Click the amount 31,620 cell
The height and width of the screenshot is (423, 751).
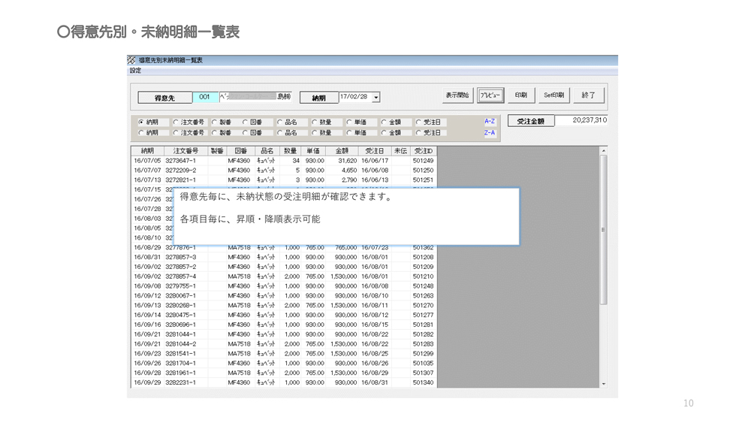[x=347, y=161]
